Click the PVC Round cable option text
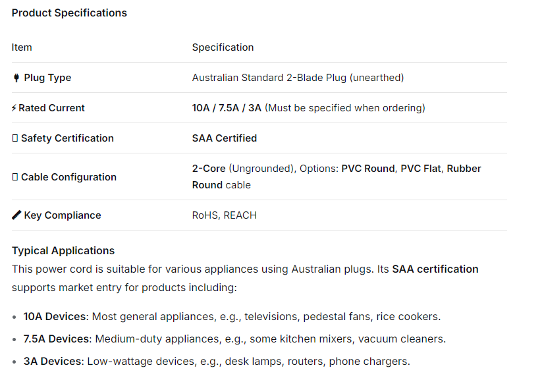This screenshot has width=542, height=382. (x=368, y=169)
